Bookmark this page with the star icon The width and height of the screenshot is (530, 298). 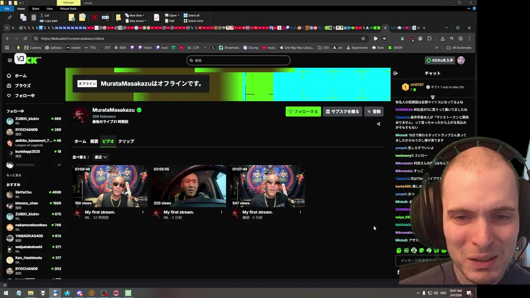coord(363,38)
